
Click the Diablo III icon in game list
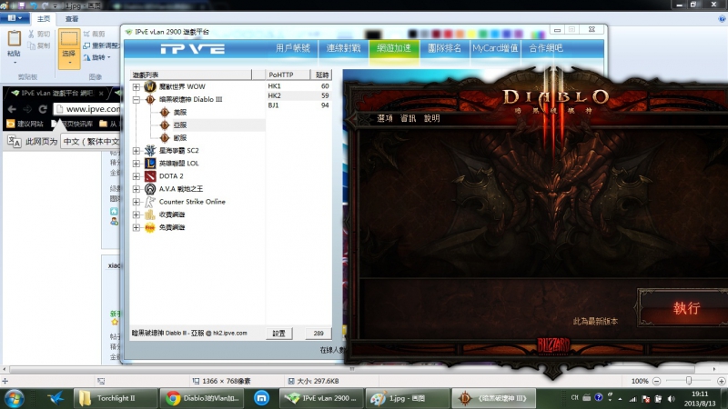[x=150, y=99]
